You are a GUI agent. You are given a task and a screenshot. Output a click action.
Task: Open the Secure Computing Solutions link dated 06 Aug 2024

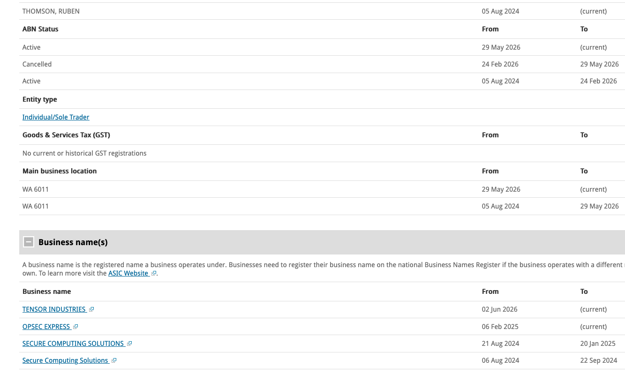65,360
